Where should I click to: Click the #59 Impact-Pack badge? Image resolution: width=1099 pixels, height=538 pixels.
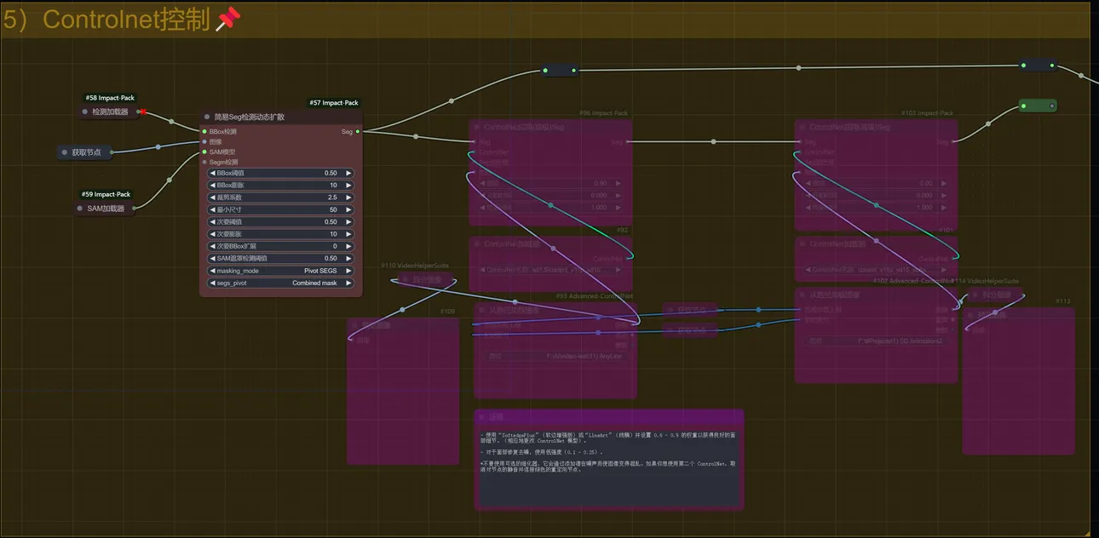point(106,194)
